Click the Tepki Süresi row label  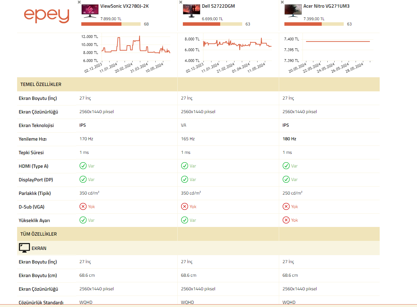31,152
